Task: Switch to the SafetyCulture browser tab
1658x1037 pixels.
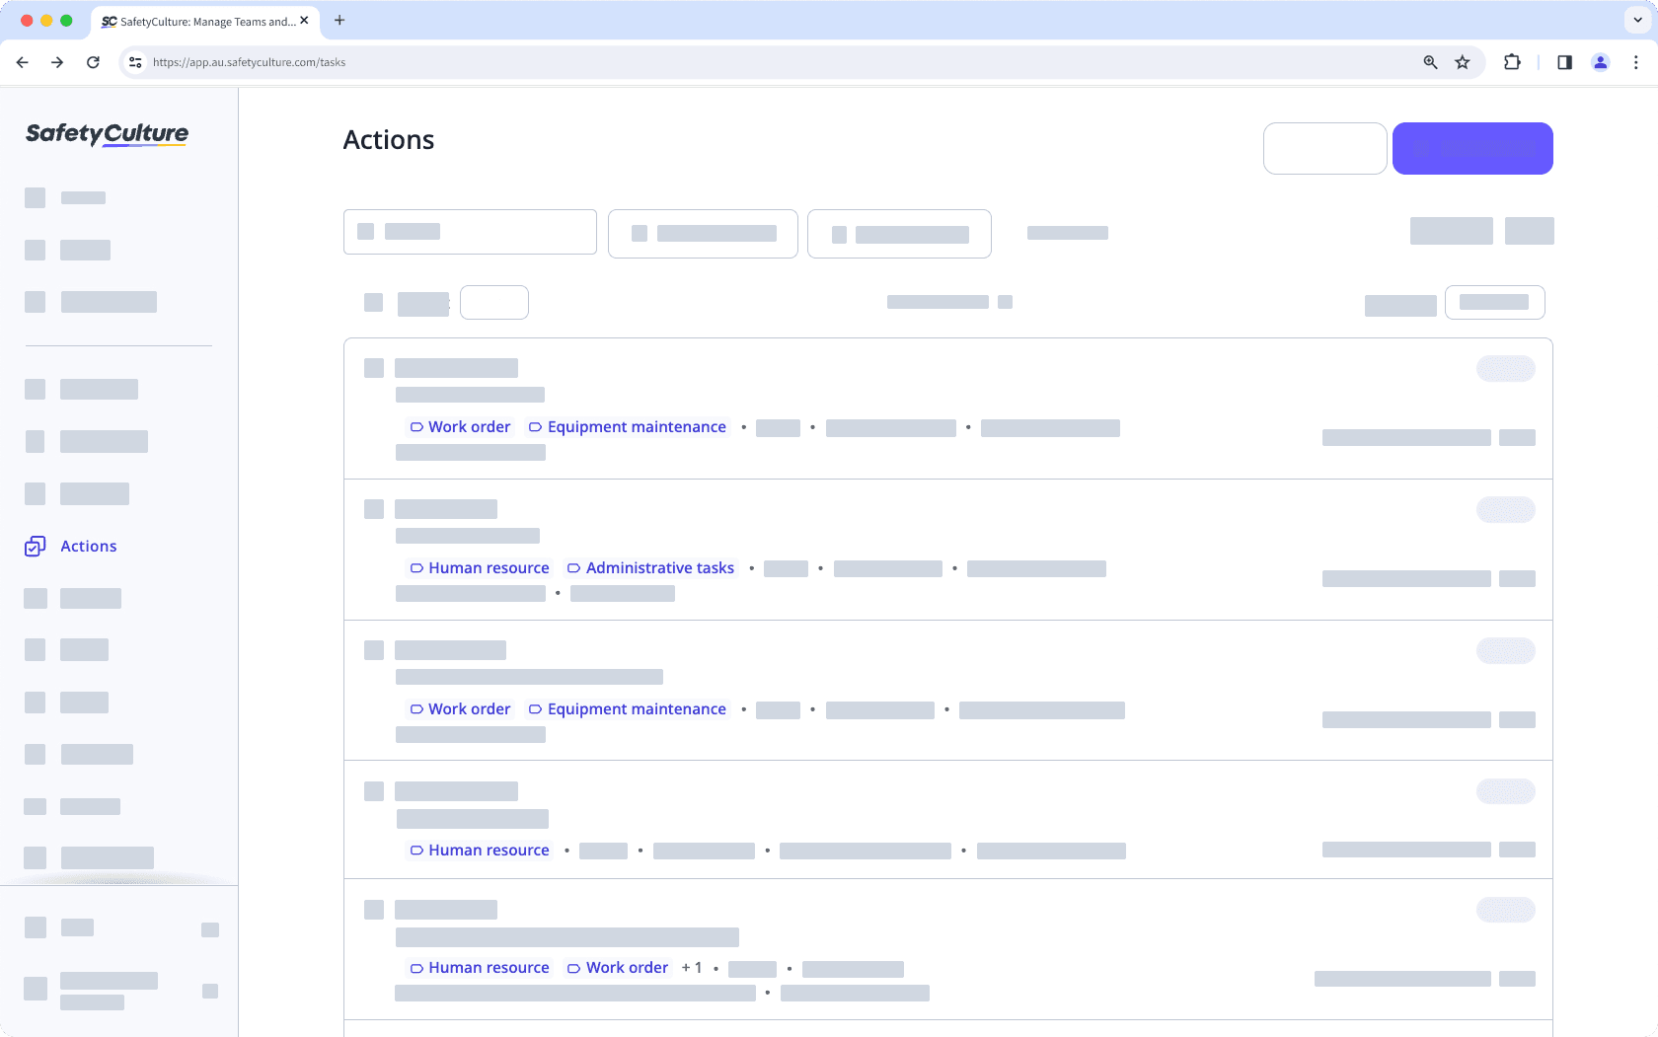Action: pyautogui.click(x=197, y=21)
